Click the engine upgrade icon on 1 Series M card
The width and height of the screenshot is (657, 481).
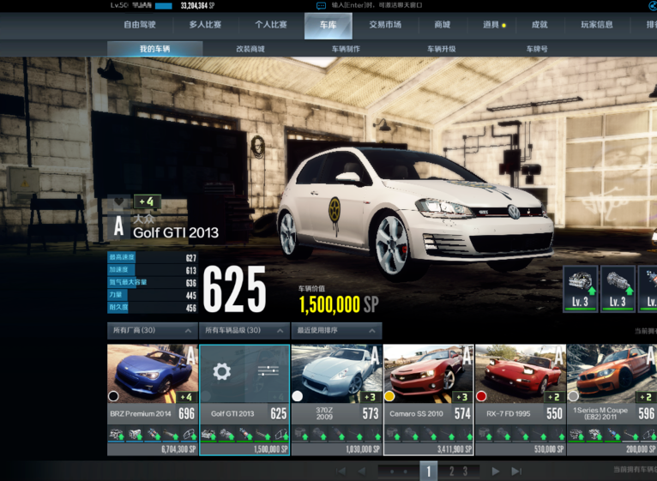click(x=576, y=434)
